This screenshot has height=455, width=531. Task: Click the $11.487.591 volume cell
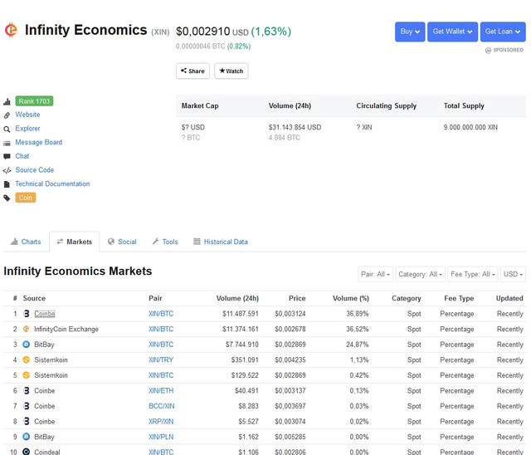pyautogui.click(x=241, y=314)
